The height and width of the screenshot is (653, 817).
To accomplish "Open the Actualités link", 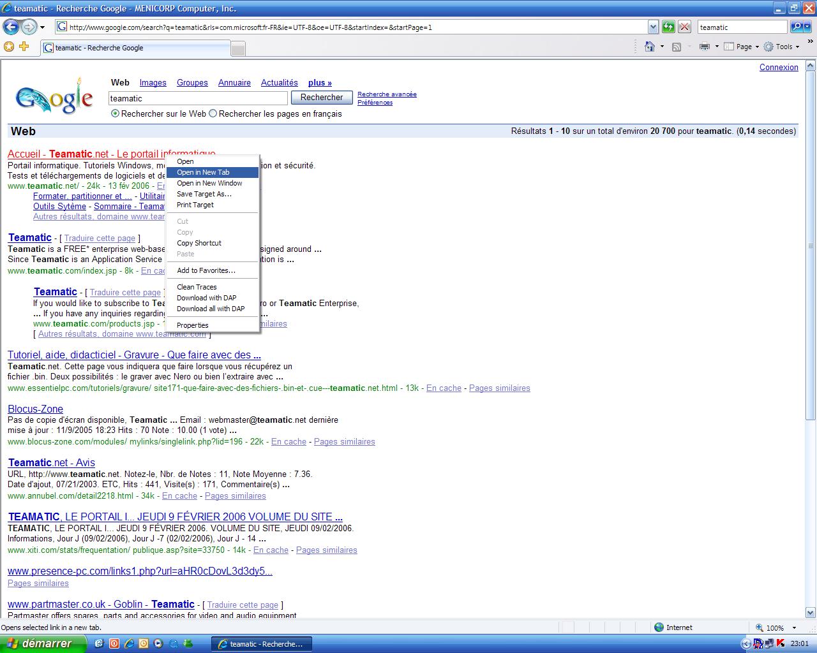I will [280, 82].
